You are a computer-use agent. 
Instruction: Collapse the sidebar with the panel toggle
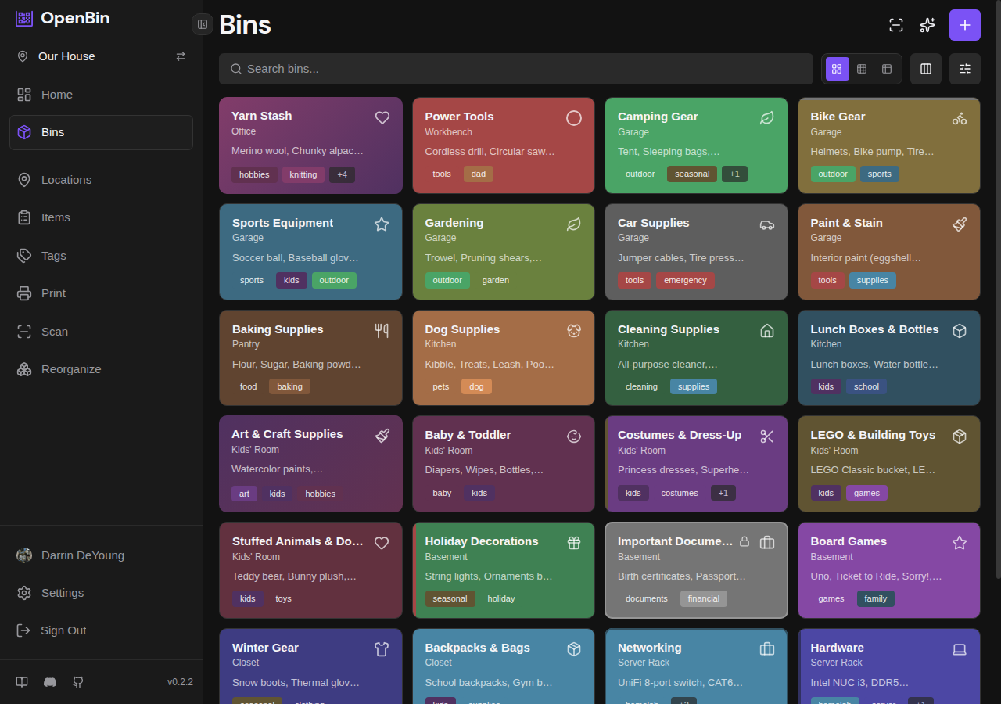coord(202,24)
